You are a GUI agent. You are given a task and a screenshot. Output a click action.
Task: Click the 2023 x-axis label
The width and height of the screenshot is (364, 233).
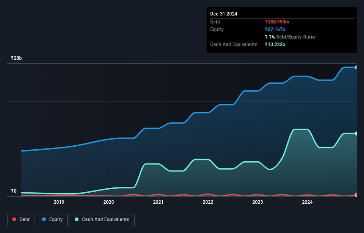click(x=258, y=202)
